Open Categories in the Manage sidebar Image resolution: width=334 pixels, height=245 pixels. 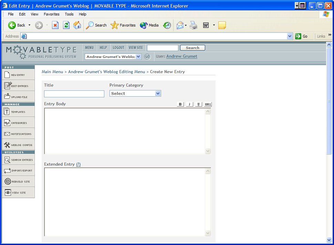click(x=18, y=123)
